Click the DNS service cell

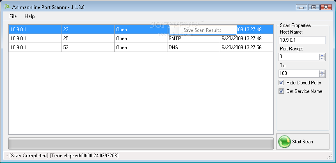pyautogui.click(x=193, y=48)
